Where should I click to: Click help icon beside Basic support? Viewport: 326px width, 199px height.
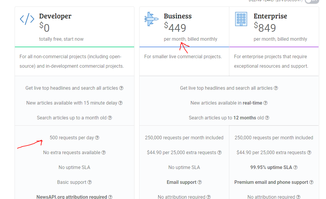pos(90,182)
